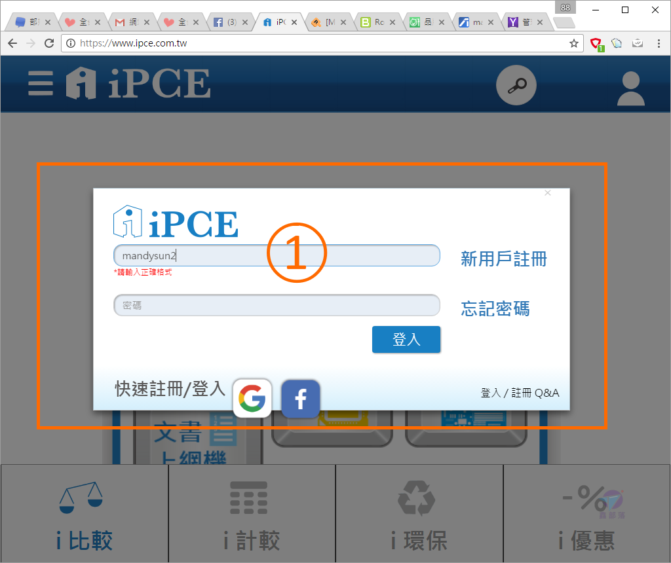The height and width of the screenshot is (563, 671).
Task: Open 新用戶註冊 new user registration
Action: coord(504,259)
